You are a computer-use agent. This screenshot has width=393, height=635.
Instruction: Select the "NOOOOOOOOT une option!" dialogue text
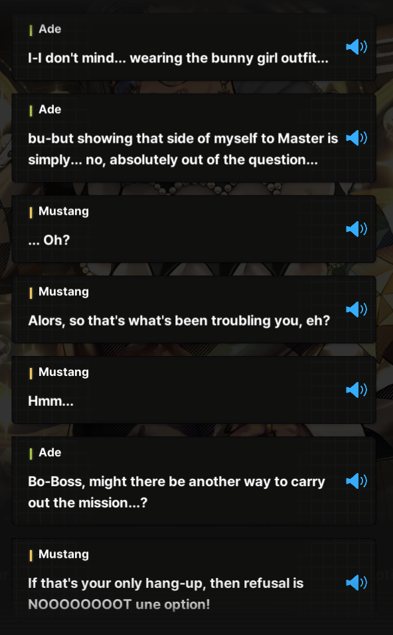click(x=119, y=604)
